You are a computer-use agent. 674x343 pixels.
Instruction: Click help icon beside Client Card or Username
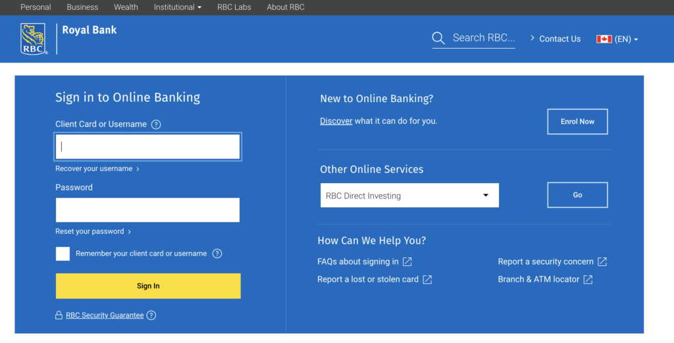(x=156, y=124)
